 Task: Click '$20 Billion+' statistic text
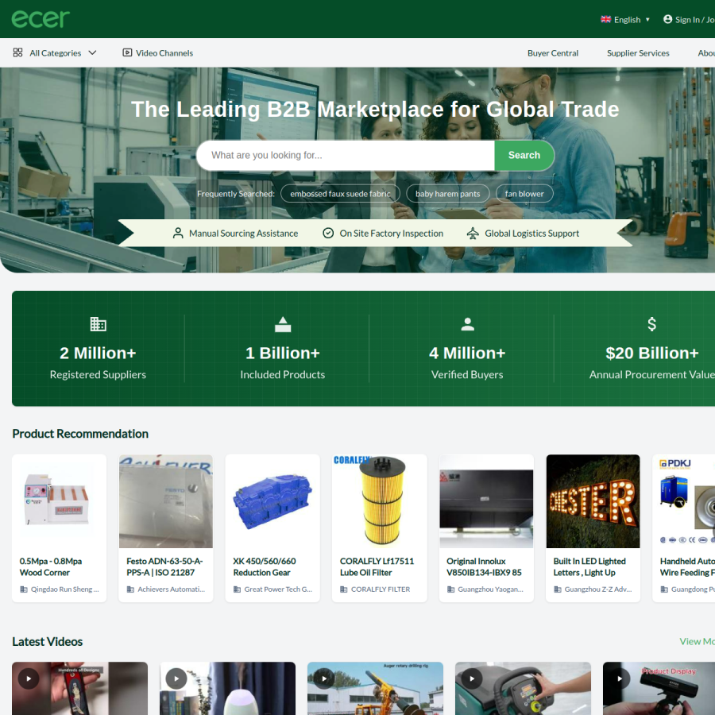[652, 354]
